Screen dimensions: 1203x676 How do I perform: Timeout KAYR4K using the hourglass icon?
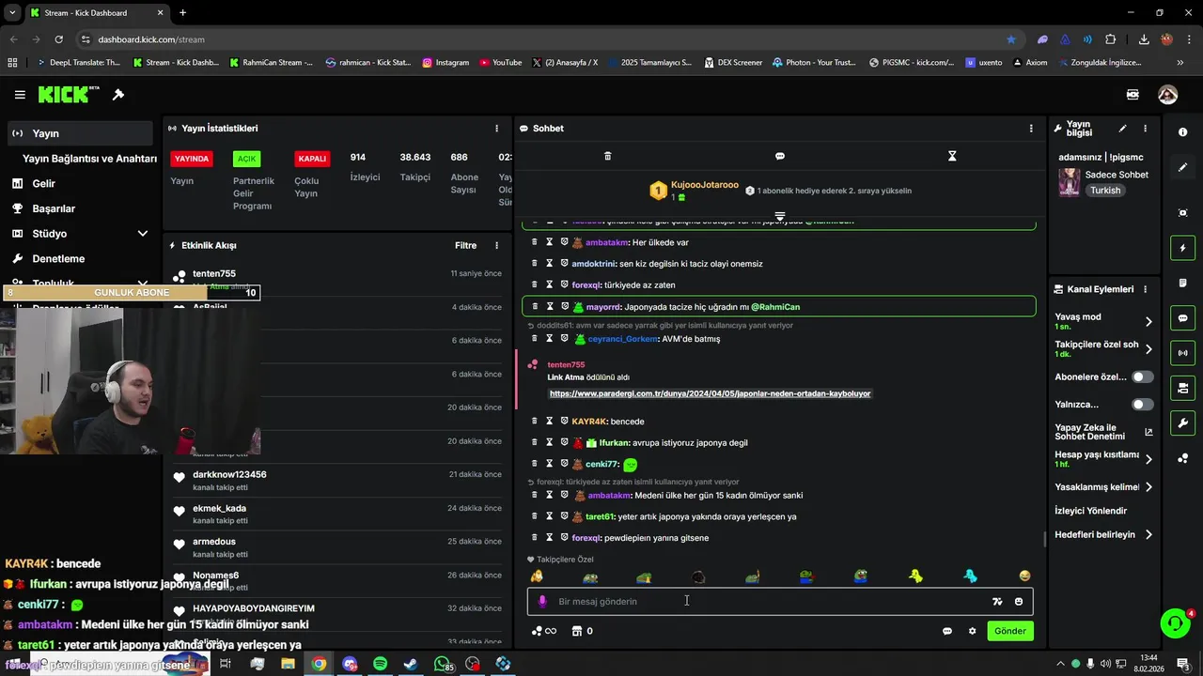(549, 422)
